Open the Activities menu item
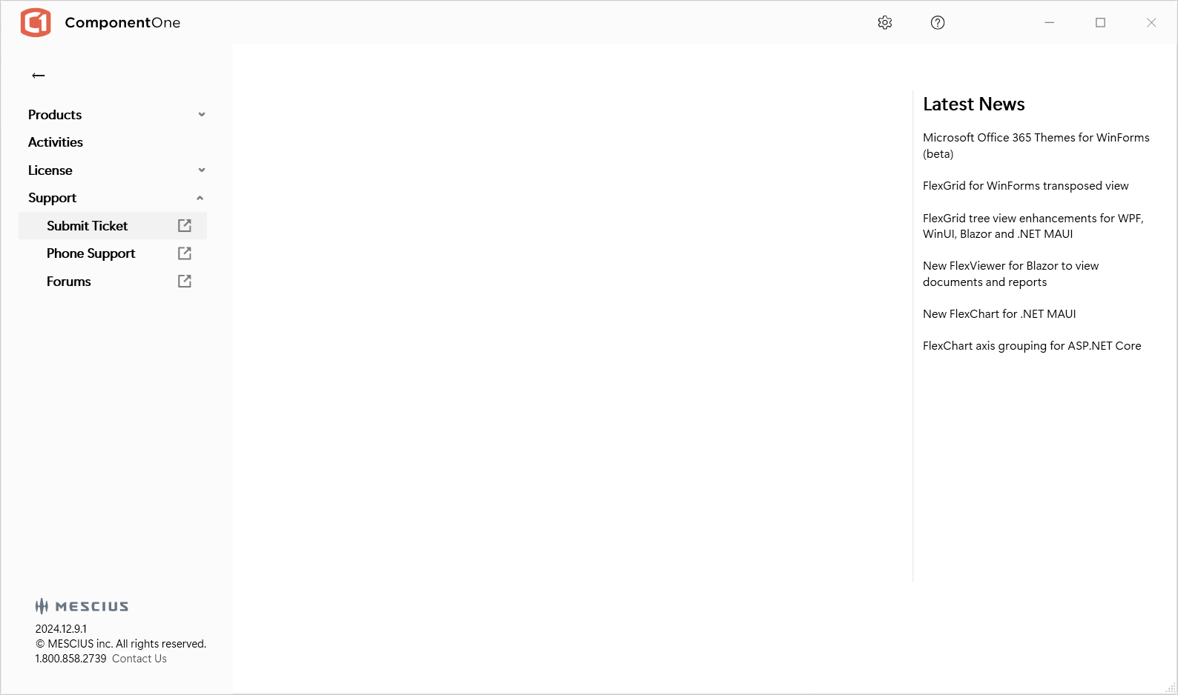Image resolution: width=1178 pixels, height=695 pixels. coord(56,142)
